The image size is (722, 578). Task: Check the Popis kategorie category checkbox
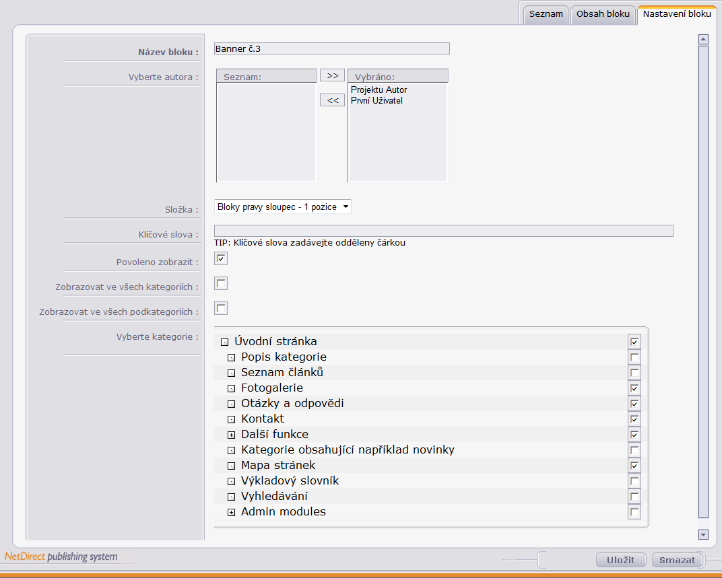coord(634,357)
